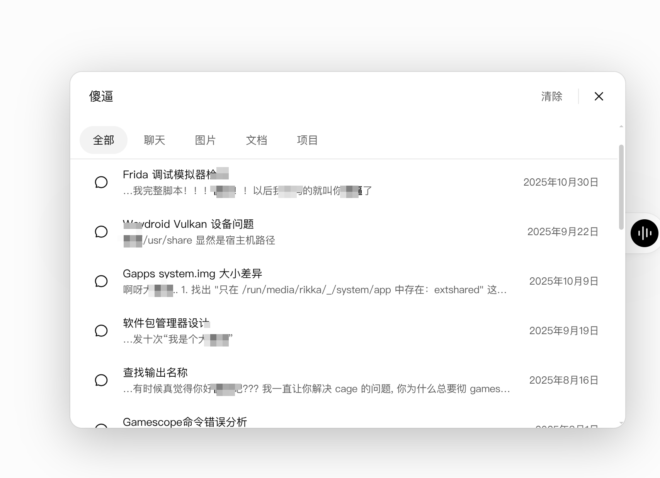Viewport: 660px width, 478px height.
Task: Click the date 2025年8月16日
Action: point(564,380)
